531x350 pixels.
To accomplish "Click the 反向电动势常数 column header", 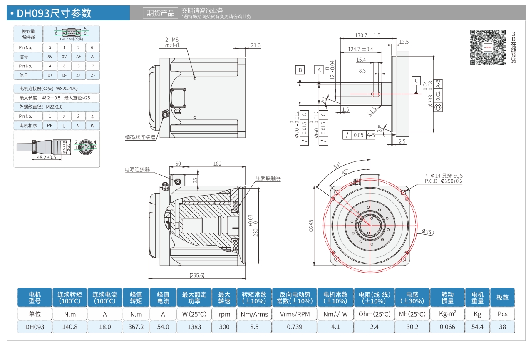I will click(295, 298).
